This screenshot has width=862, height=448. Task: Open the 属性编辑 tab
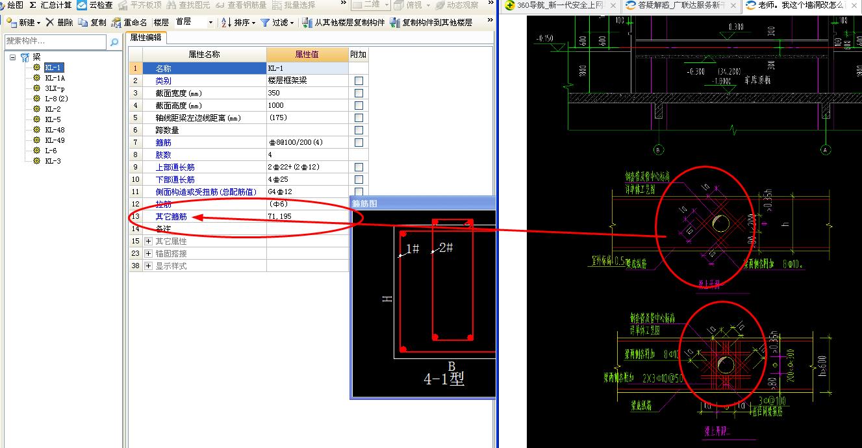(146, 38)
